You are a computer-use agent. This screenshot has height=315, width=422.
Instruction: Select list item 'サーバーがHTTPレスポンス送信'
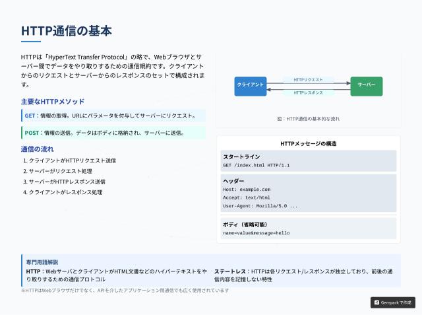[67, 182]
